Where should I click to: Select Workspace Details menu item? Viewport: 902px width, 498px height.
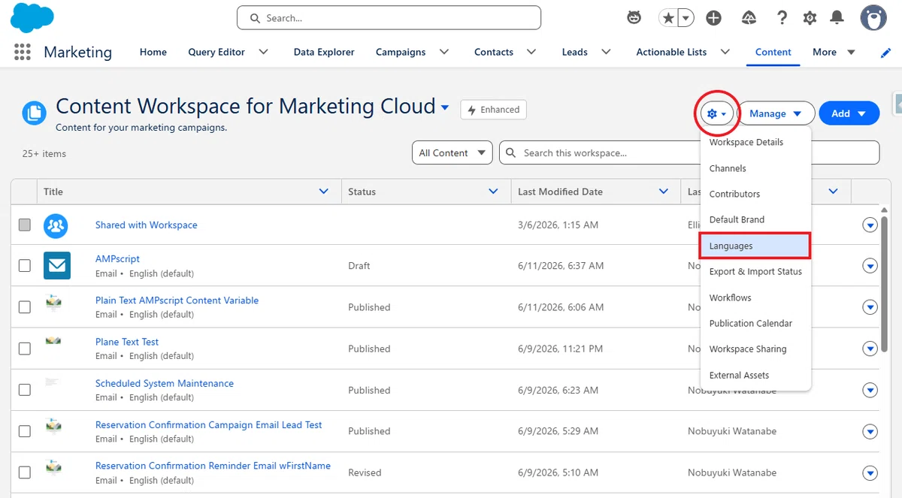tap(755, 142)
